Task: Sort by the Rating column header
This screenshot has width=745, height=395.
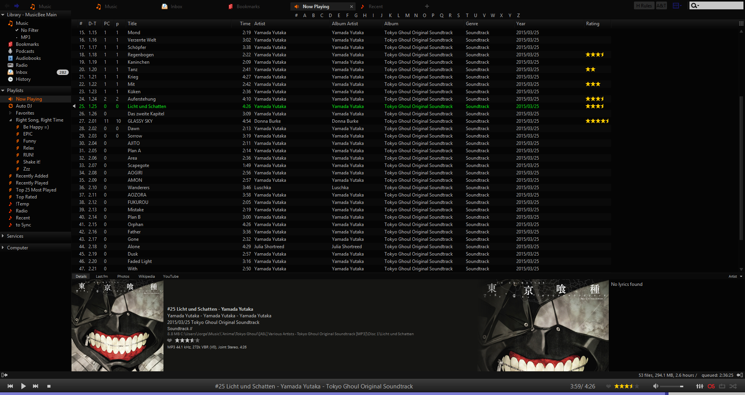Action: (x=592, y=24)
